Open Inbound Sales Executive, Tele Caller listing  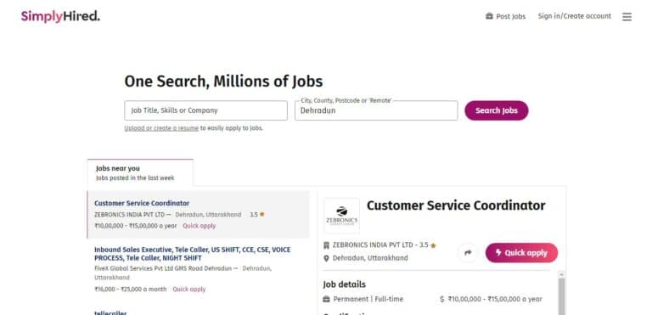click(193, 254)
